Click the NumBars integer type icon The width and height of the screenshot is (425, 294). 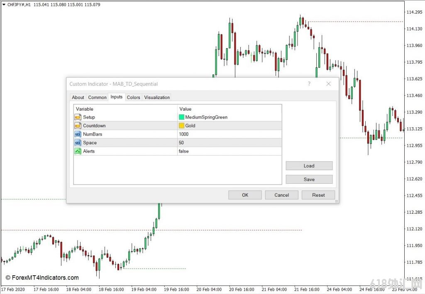coord(78,134)
